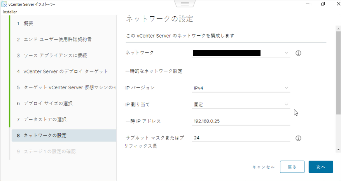Click the subnet mask prefix length field
The image size is (341, 181).
pyautogui.click(x=241, y=138)
